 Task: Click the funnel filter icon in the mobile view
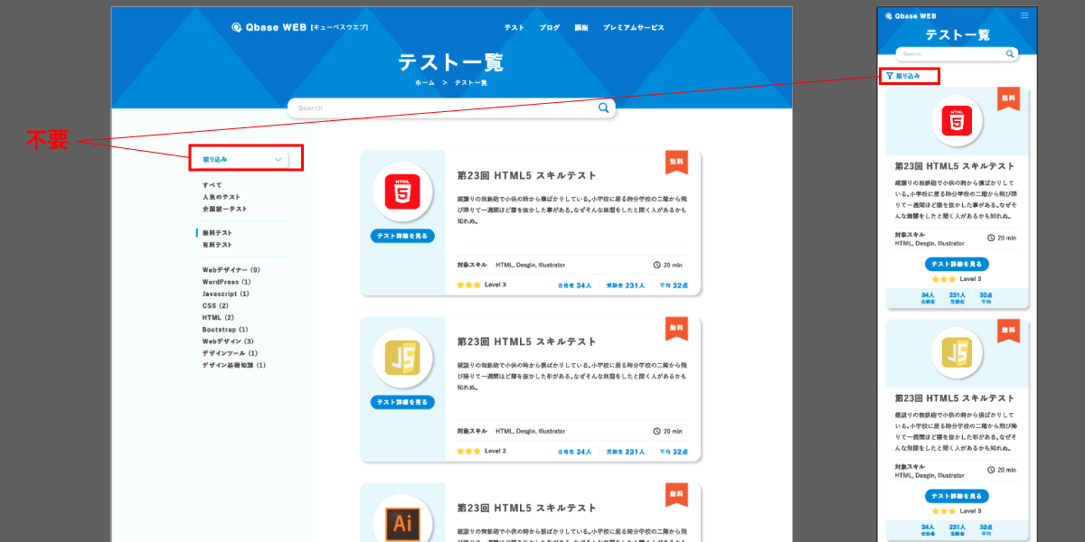pyautogui.click(x=890, y=76)
